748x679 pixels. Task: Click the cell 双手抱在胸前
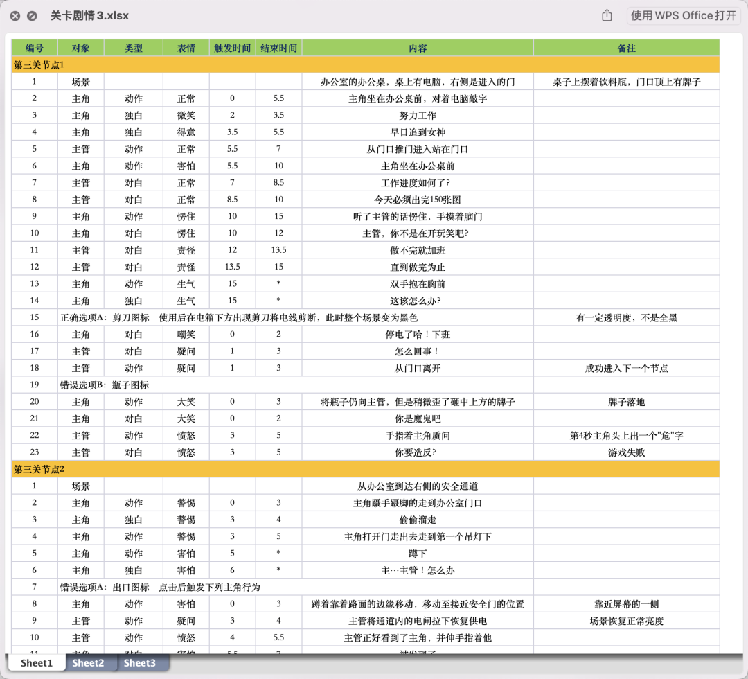point(418,284)
